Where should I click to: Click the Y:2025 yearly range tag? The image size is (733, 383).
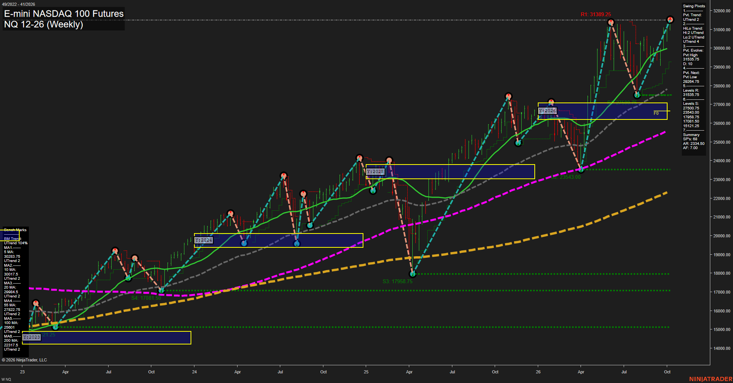[x=375, y=171]
